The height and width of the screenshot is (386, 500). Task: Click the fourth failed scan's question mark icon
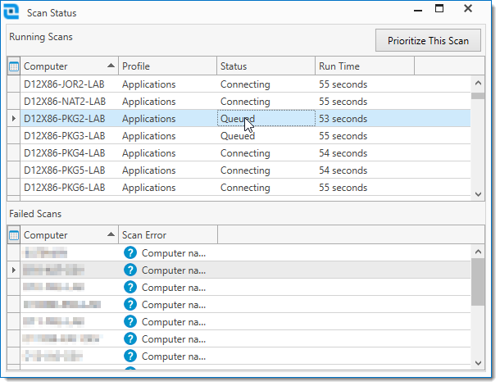130,305
